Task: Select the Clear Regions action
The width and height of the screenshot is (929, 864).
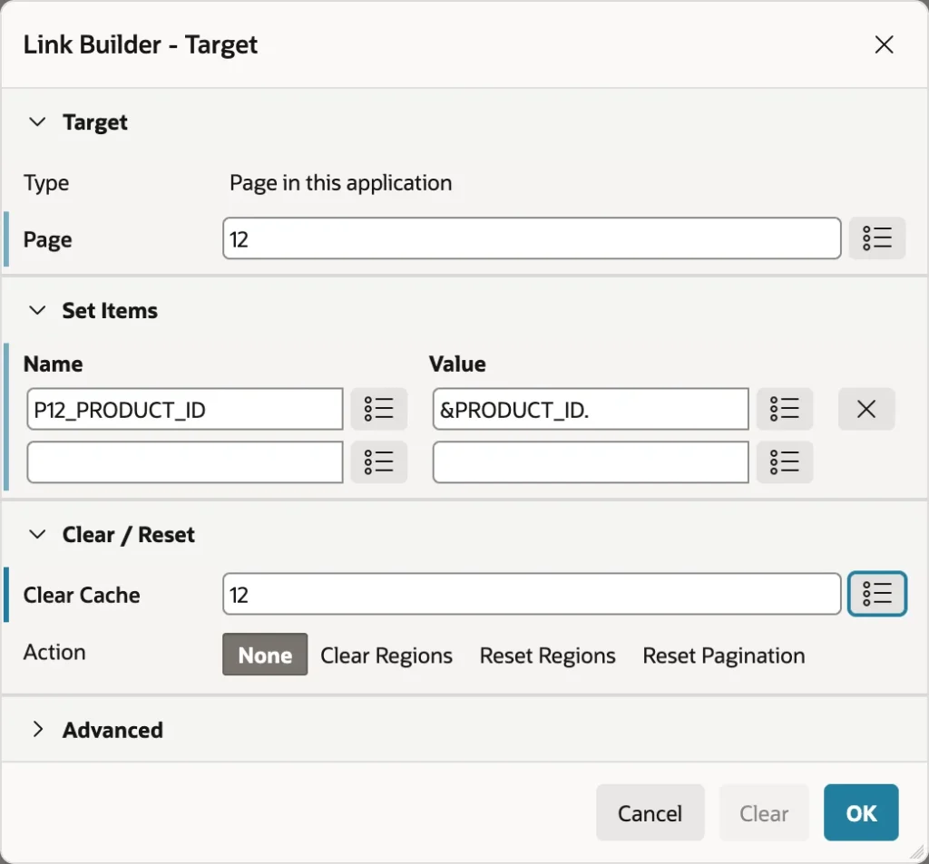Action: click(386, 655)
